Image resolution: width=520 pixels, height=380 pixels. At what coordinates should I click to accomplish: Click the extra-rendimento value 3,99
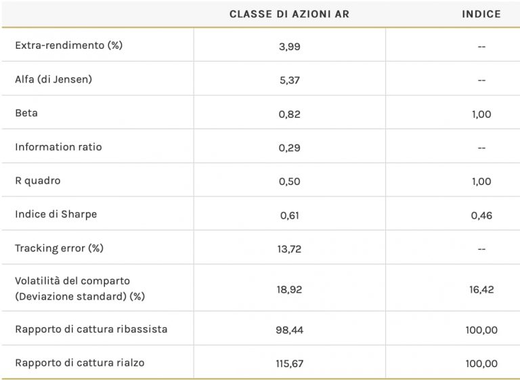289,47
